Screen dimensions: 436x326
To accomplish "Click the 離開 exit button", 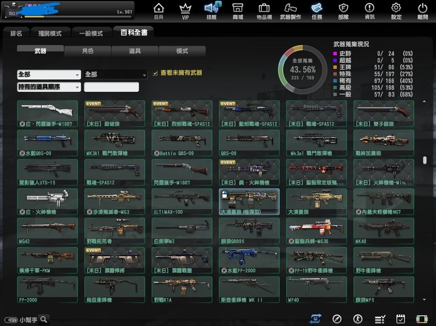I will coord(422,10).
